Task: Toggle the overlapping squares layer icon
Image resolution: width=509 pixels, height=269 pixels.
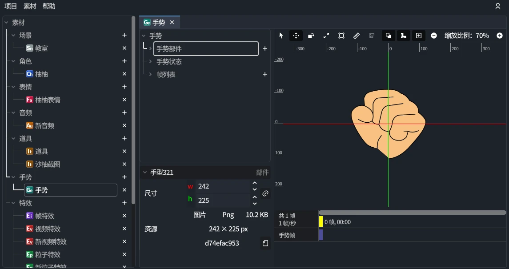Action: pos(389,36)
